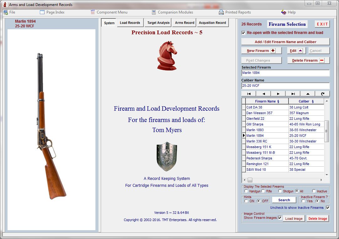Click the Component Menu list icon
The image size is (339, 239).
(93, 12)
